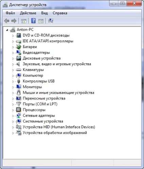The height and width of the screenshot is (169, 144).
Task: Click the Anton-PC computer icon
Action: tap(13, 30)
